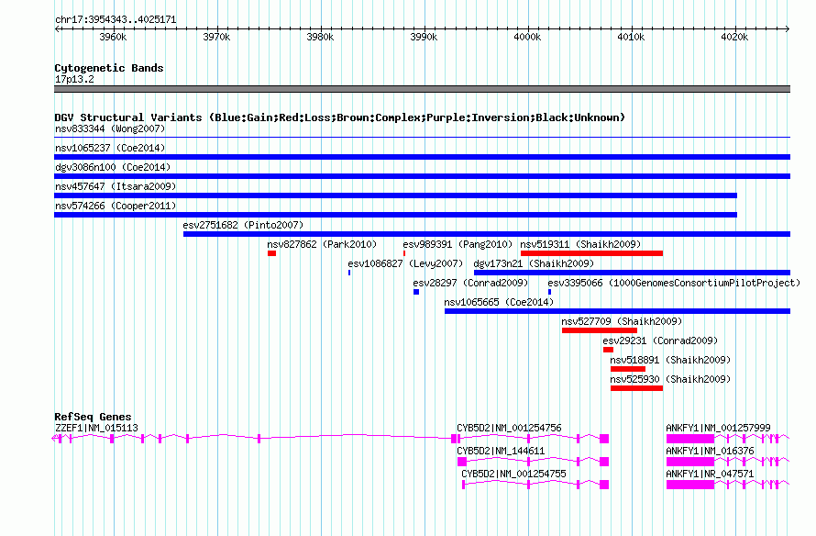This screenshot has height=536, width=816.
Task: Open the CYB5D2|NM_001254755 transcript label
Action: tap(513, 474)
